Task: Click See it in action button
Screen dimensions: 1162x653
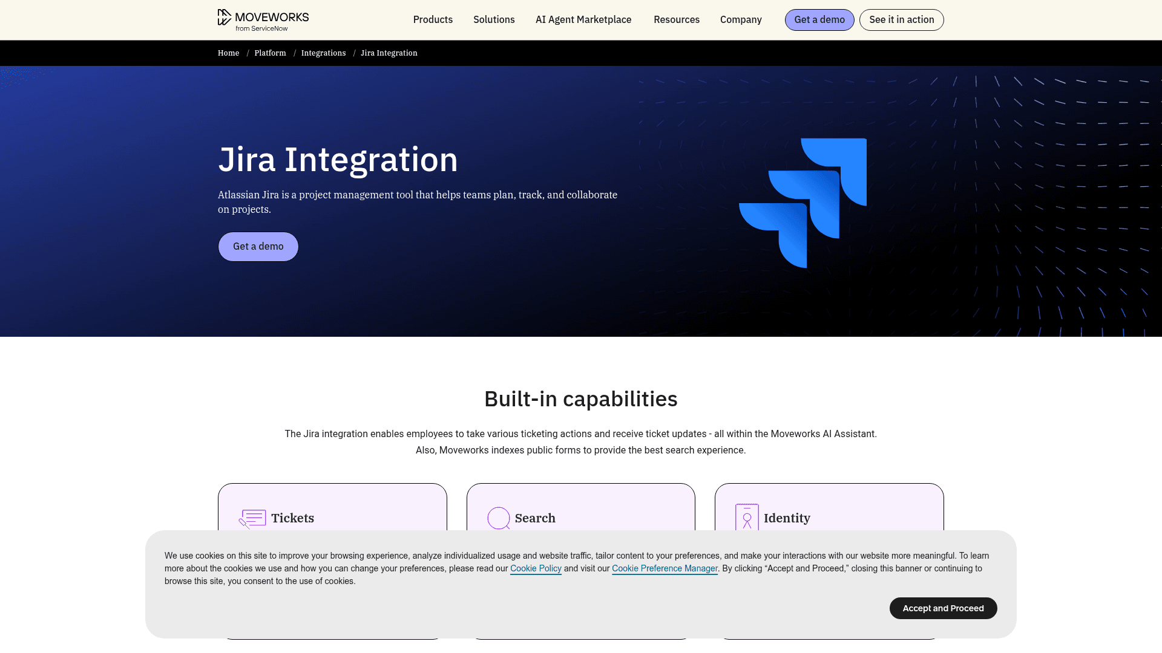Action: pos(902,20)
